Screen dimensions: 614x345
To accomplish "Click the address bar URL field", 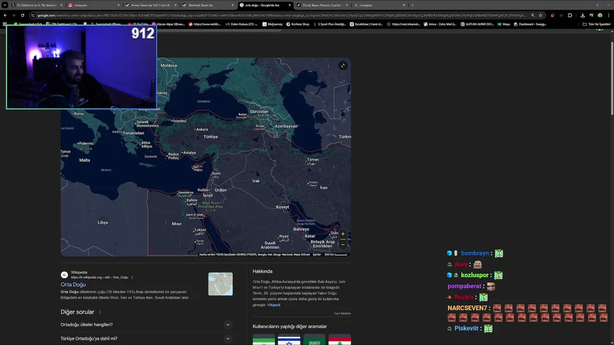I will pyautogui.click(x=283, y=15).
